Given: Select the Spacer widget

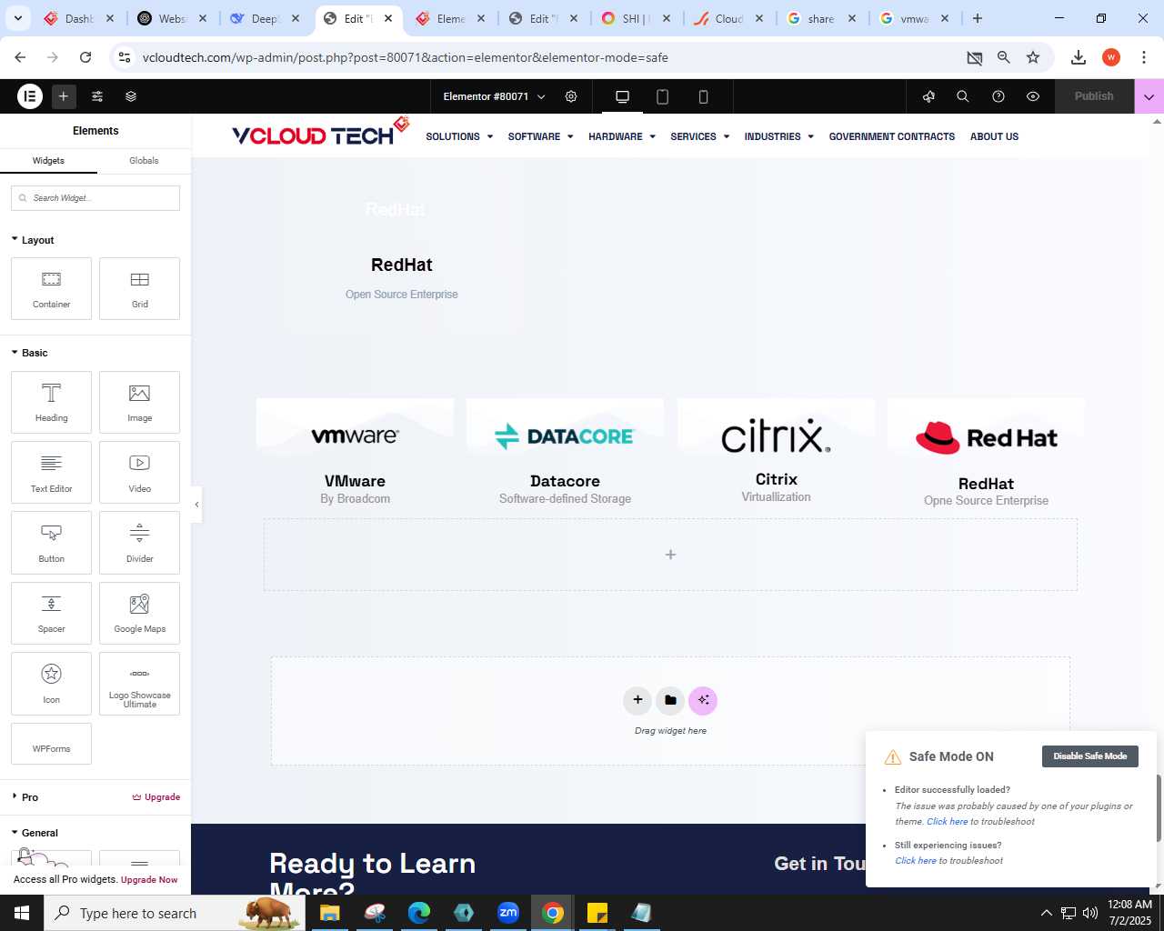Looking at the screenshot, I should point(52,613).
